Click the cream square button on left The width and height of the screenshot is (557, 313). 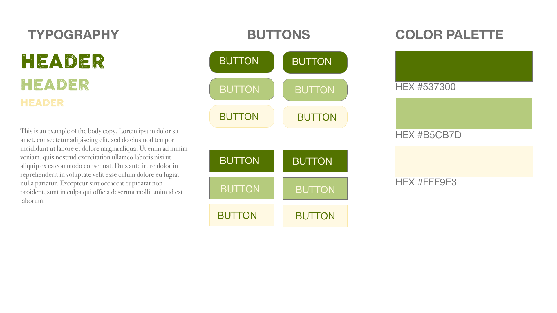242,215
